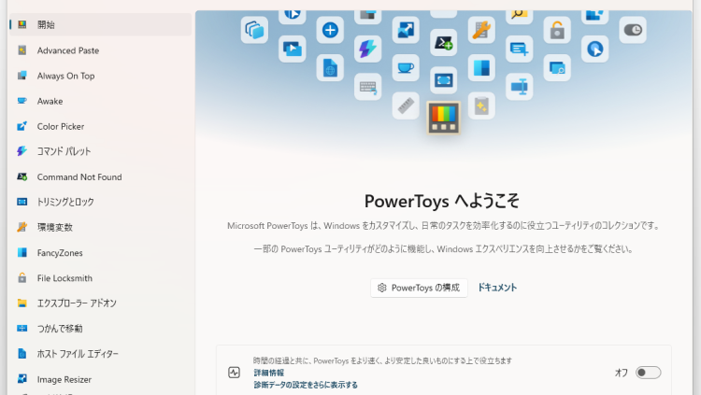Open Always On Top via its window icon
This screenshot has height=395, width=701.
pos(21,76)
